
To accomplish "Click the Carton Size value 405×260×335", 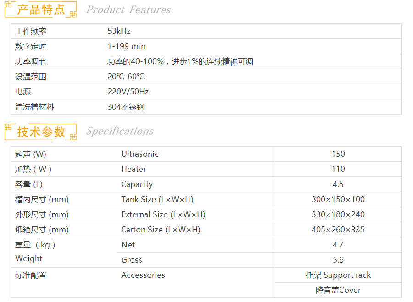I will (338, 230).
